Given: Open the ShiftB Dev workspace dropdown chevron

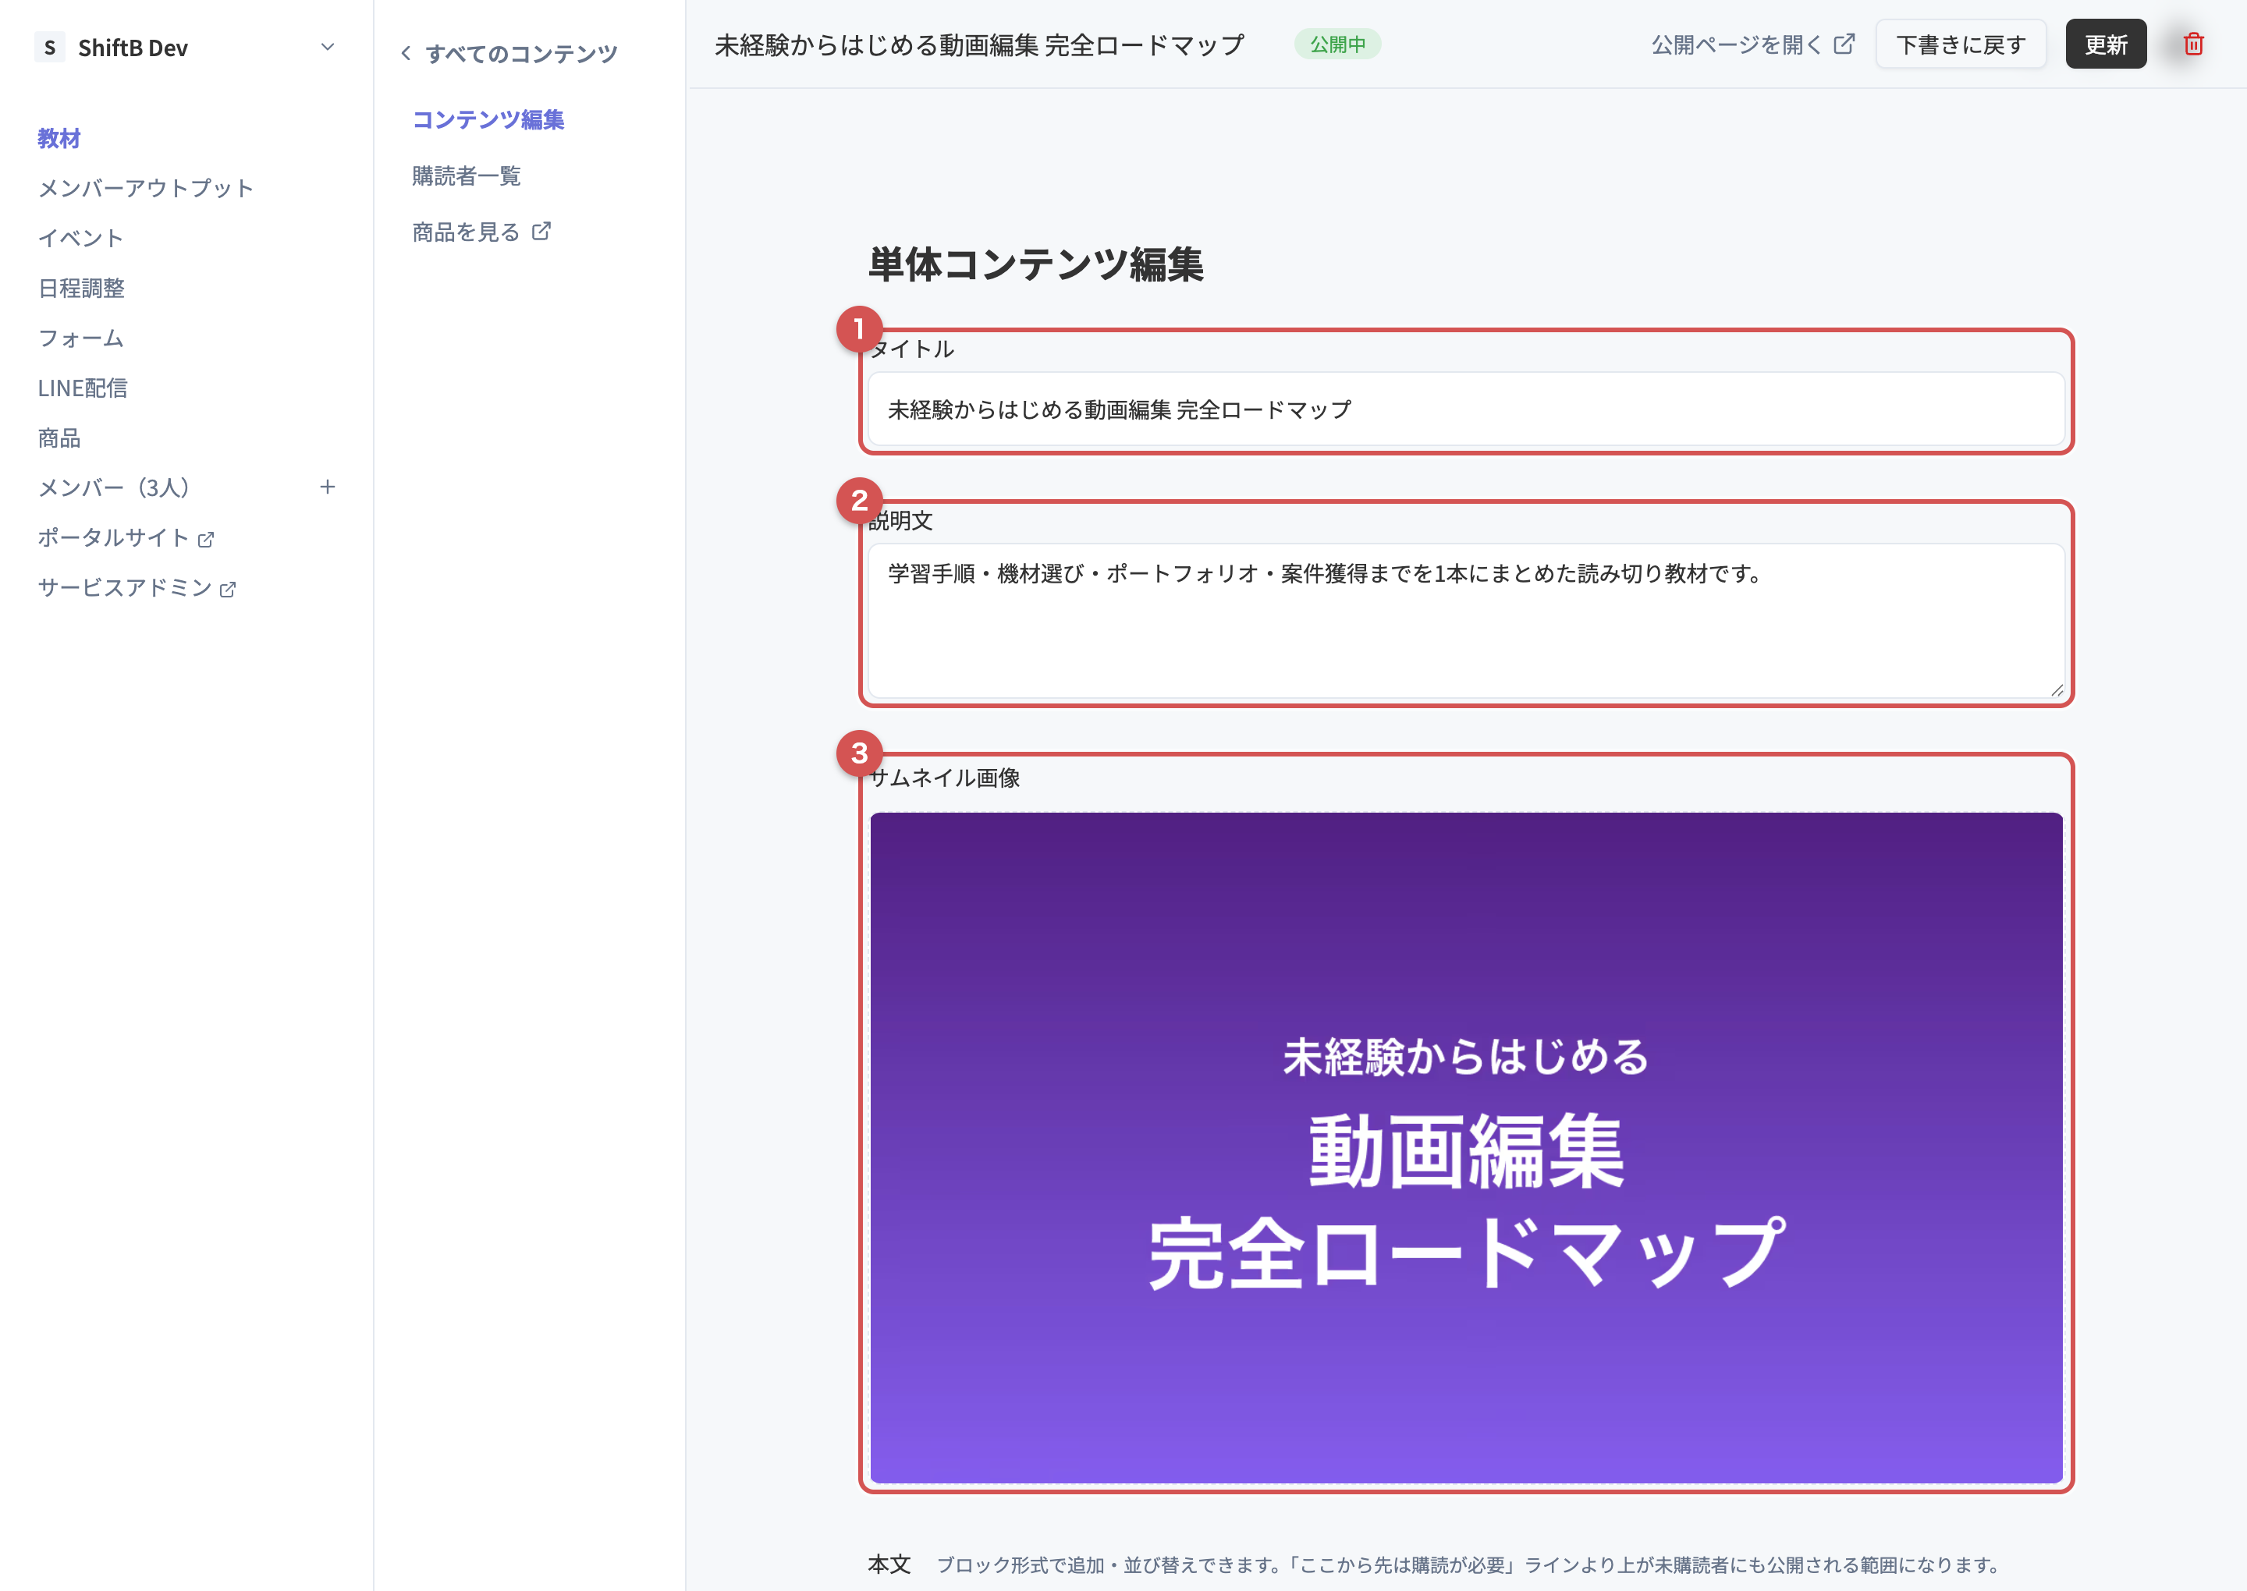Looking at the screenshot, I should coord(328,46).
